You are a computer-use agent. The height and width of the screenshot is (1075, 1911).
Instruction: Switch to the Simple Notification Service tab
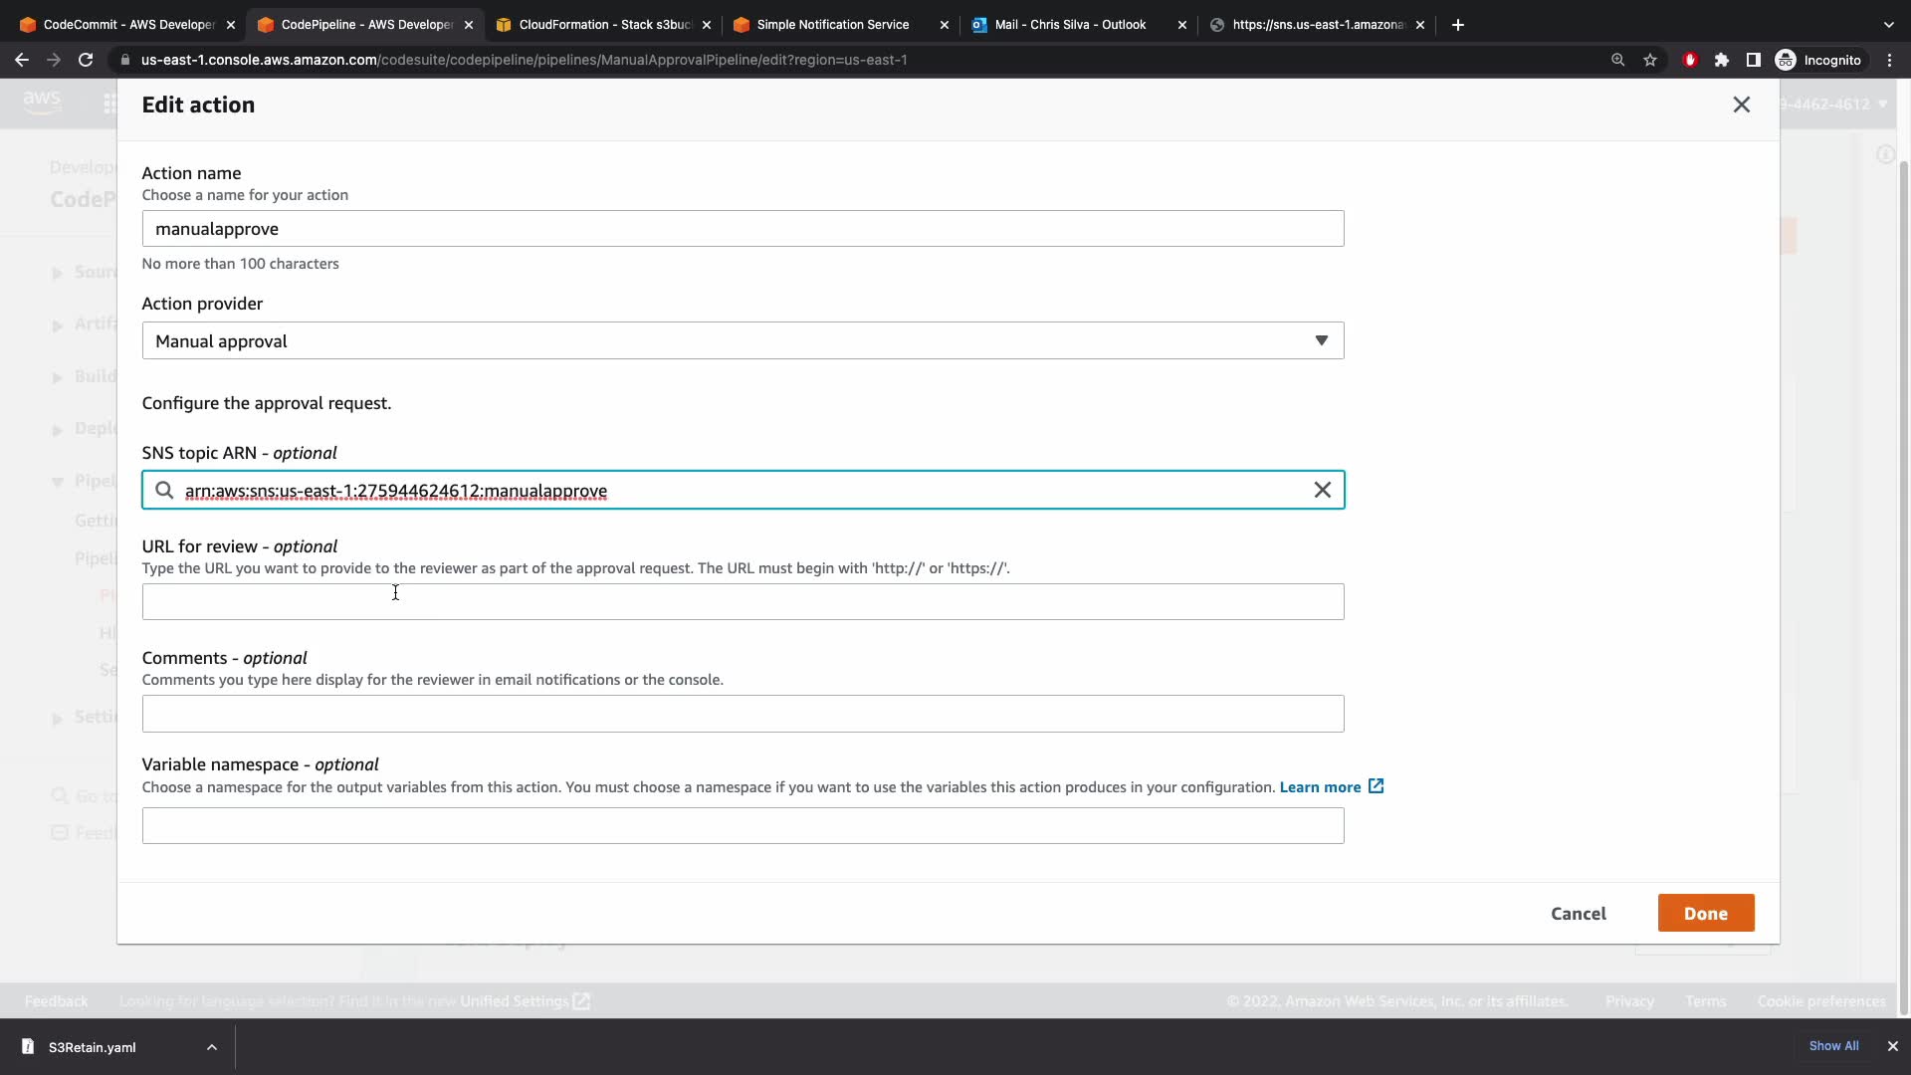click(832, 25)
